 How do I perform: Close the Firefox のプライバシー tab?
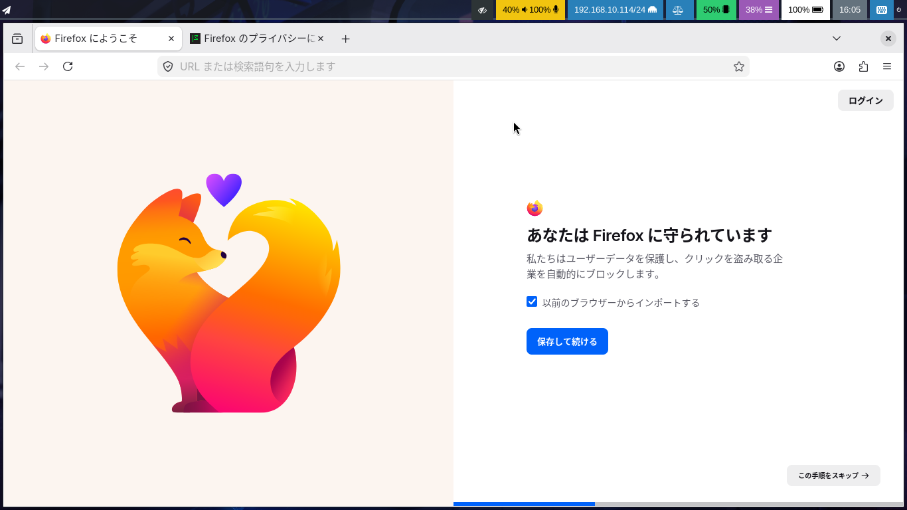(x=321, y=39)
